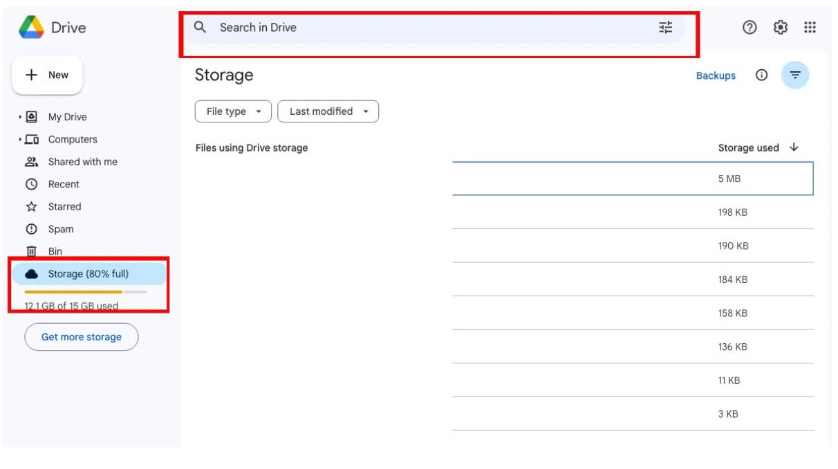Viewport: 838px width, 469px height.
Task: Expand the My Drive tree
Action: pos(20,118)
